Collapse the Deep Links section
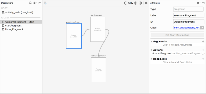The width and height of the screenshot is (206, 94). point(151,59)
